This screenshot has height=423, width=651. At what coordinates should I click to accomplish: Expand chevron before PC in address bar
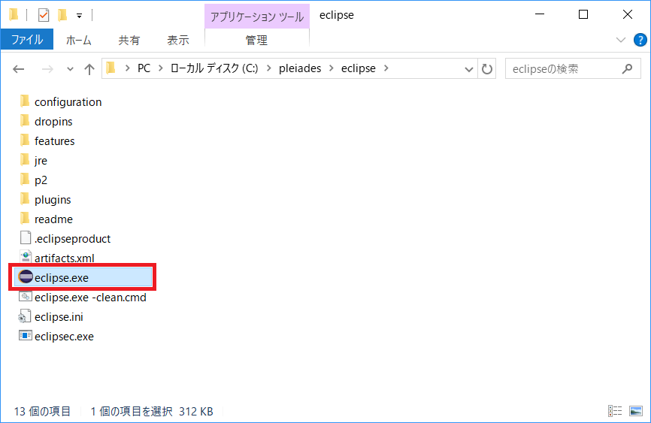pyautogui.click(x=128, y=68)
